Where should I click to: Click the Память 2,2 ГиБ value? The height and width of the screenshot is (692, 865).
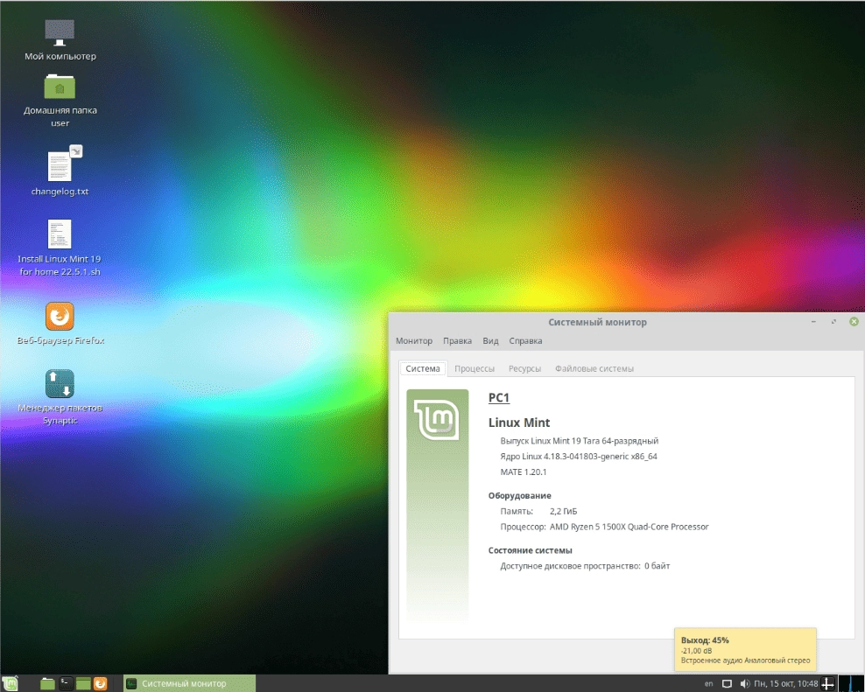click(563, 511)
